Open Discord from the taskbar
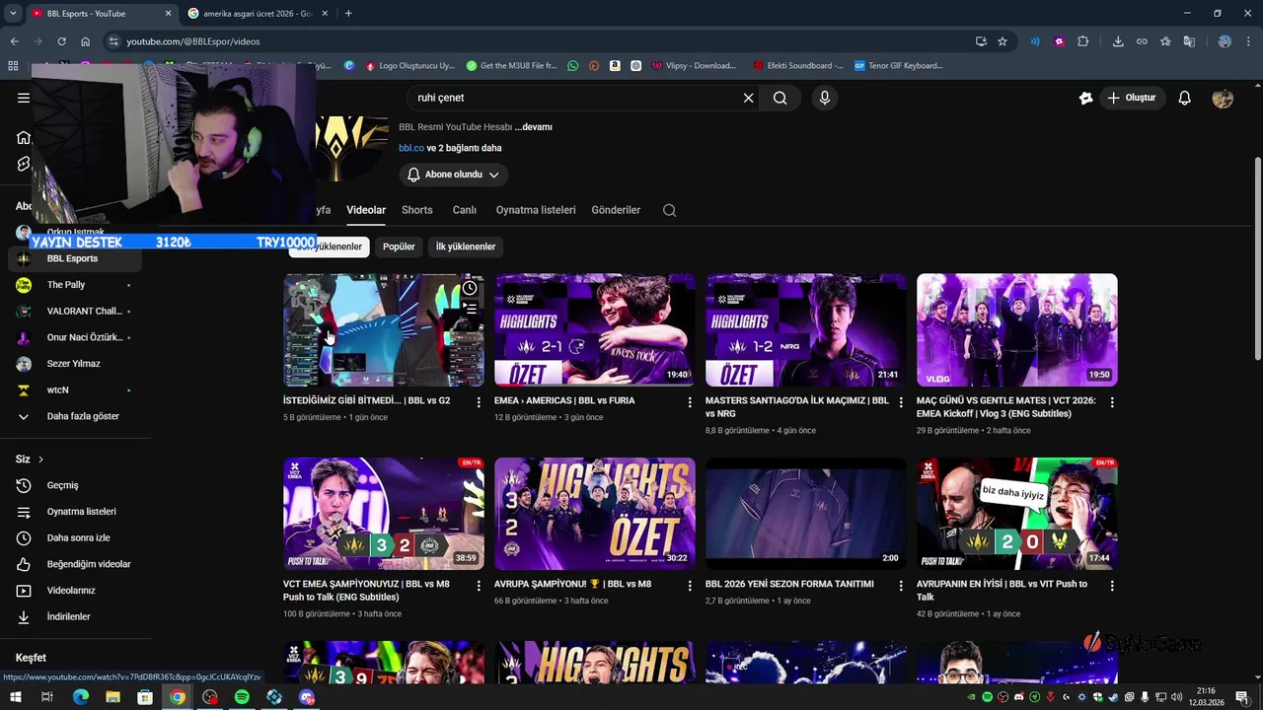 pyautogui.click(x=307, y=697)
